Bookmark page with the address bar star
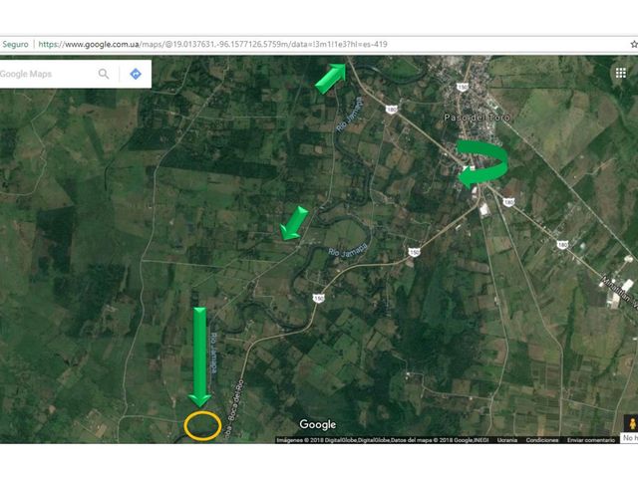Viewport: 638px width, 478px height. click(634, 44)
